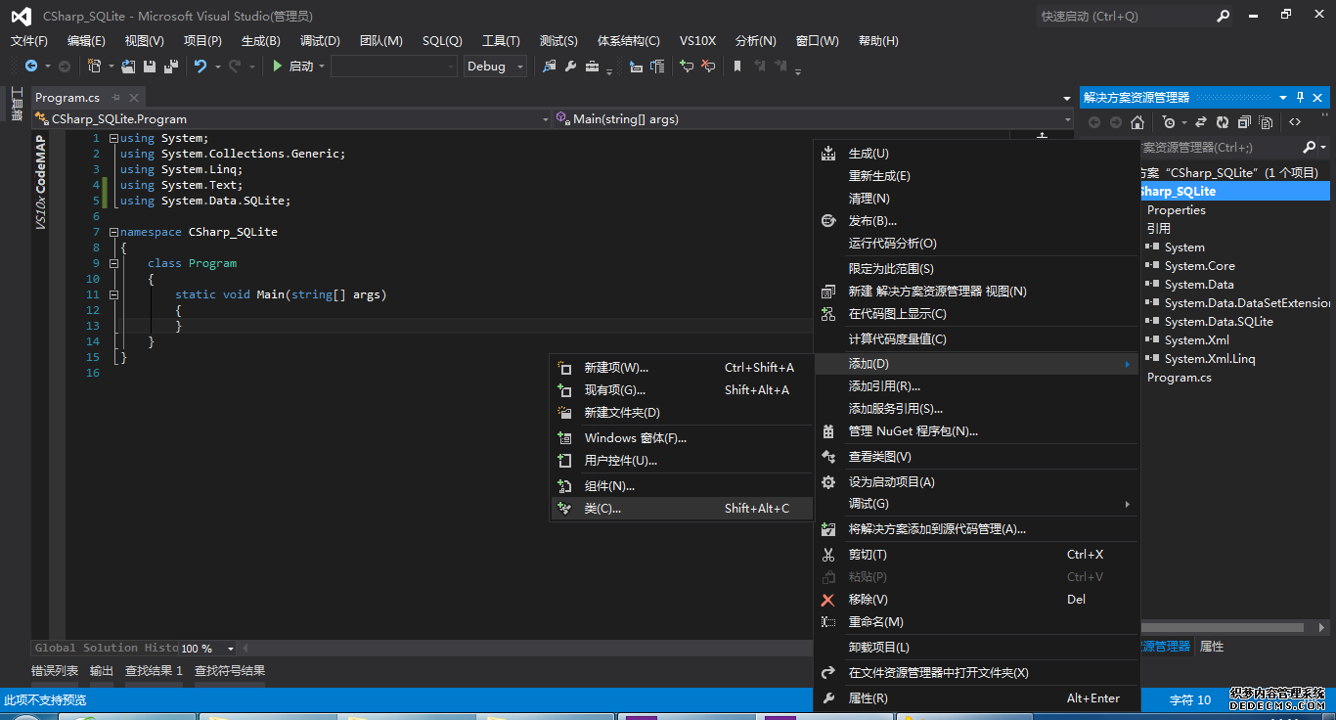
Task: Toggle pin on Solution Explorer panel
Action: (x=1300, y=98)
